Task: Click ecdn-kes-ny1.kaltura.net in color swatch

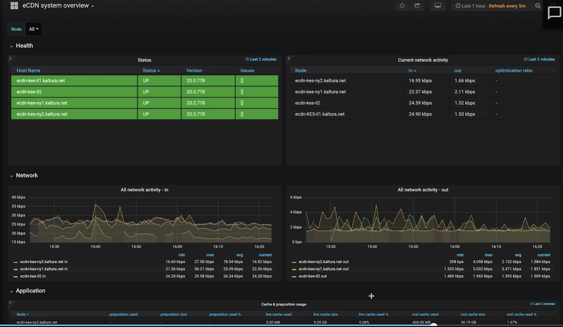Action: tap(16, 269)
